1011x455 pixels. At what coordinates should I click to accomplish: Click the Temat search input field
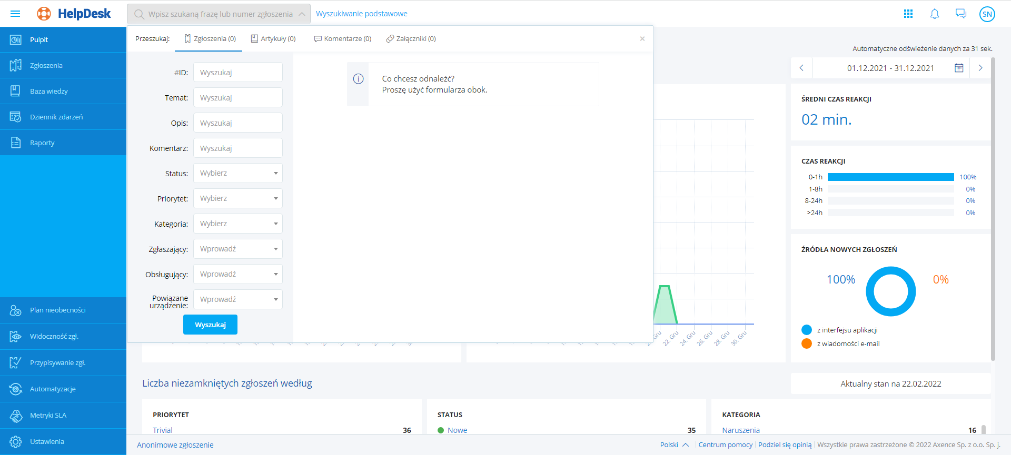[238, 97]
